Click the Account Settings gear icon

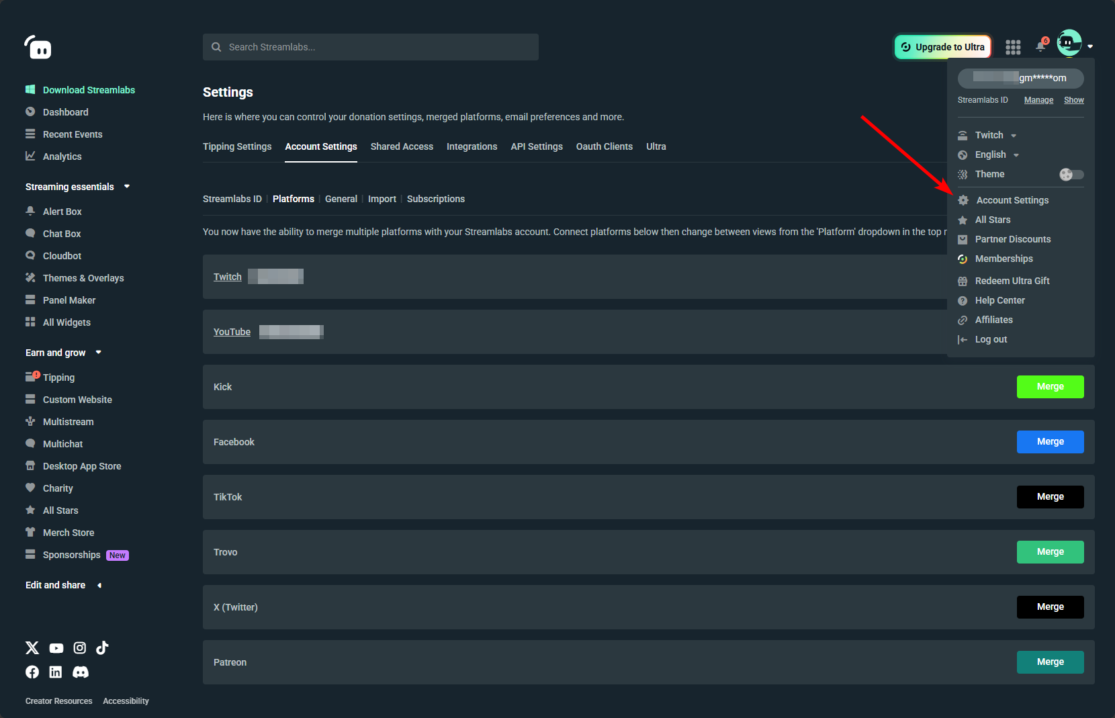point(963,200)
